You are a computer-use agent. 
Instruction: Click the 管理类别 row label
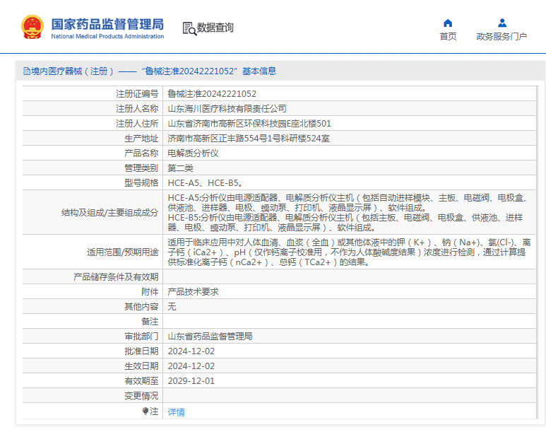tap(141, 168)
